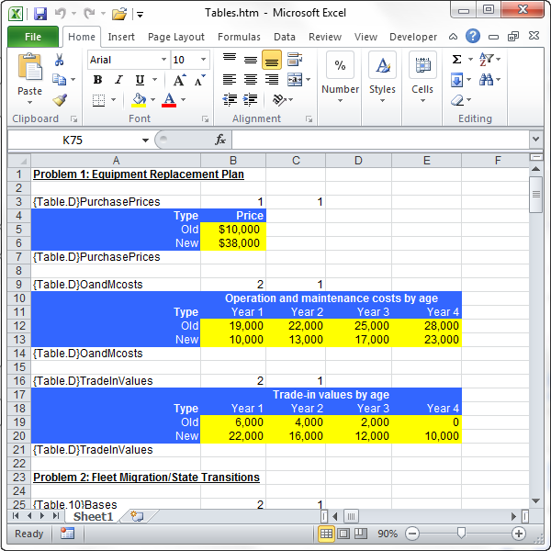Click the AutoSum sigma icon
The width and height of the screenshot is (551, 551).
[x=456, y=60]
